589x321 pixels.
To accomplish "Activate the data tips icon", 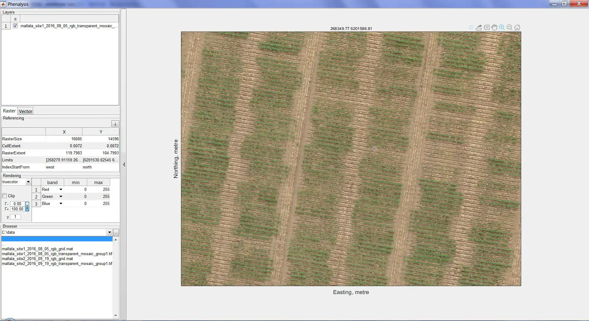I will click(487, 28).
